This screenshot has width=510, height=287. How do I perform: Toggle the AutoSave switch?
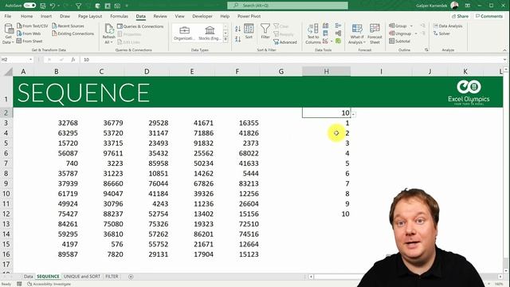[29, 6]
